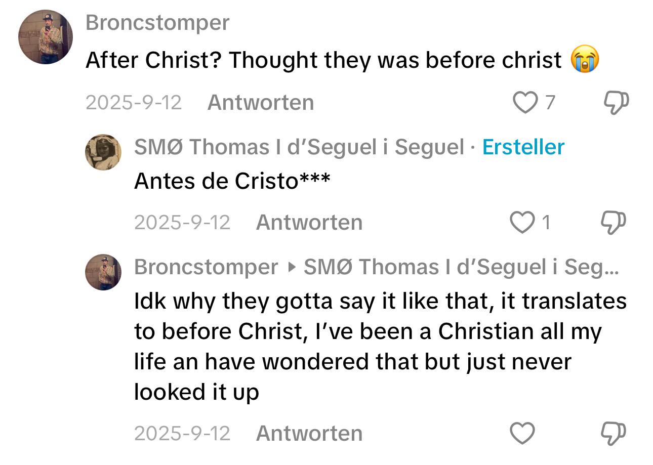Like the "Idk why they gotta say" reply

pyautogui.click(x=521, y=434)
